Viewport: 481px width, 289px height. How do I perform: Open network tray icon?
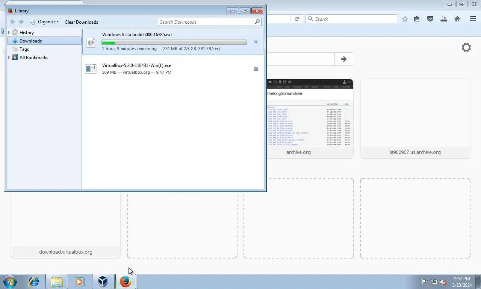[x=434, y=282]
